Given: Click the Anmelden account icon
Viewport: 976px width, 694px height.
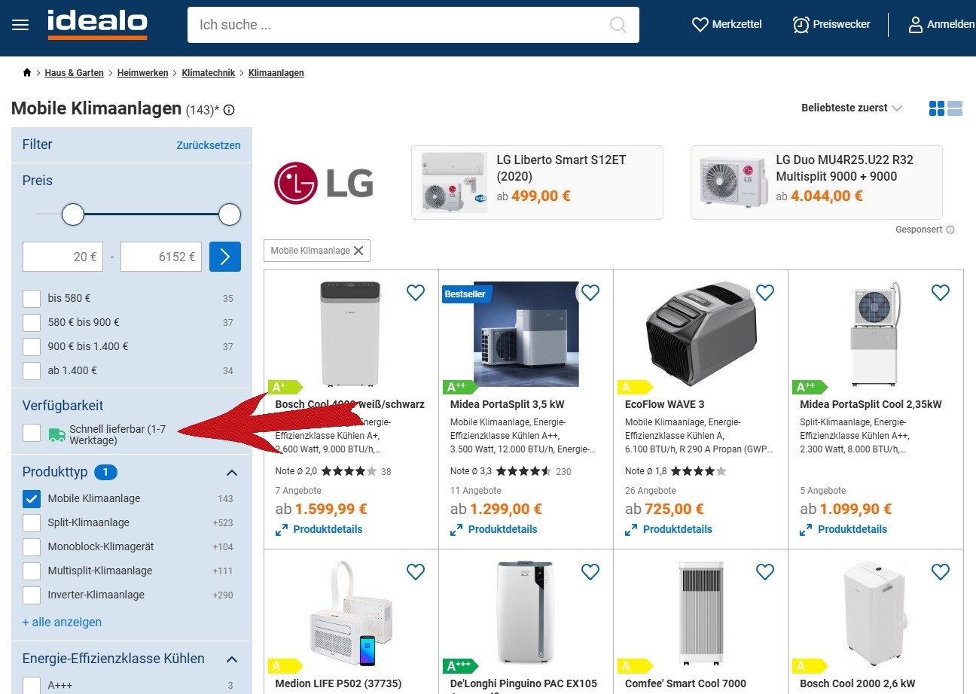Looking at the screenshot, I should 916,25.
